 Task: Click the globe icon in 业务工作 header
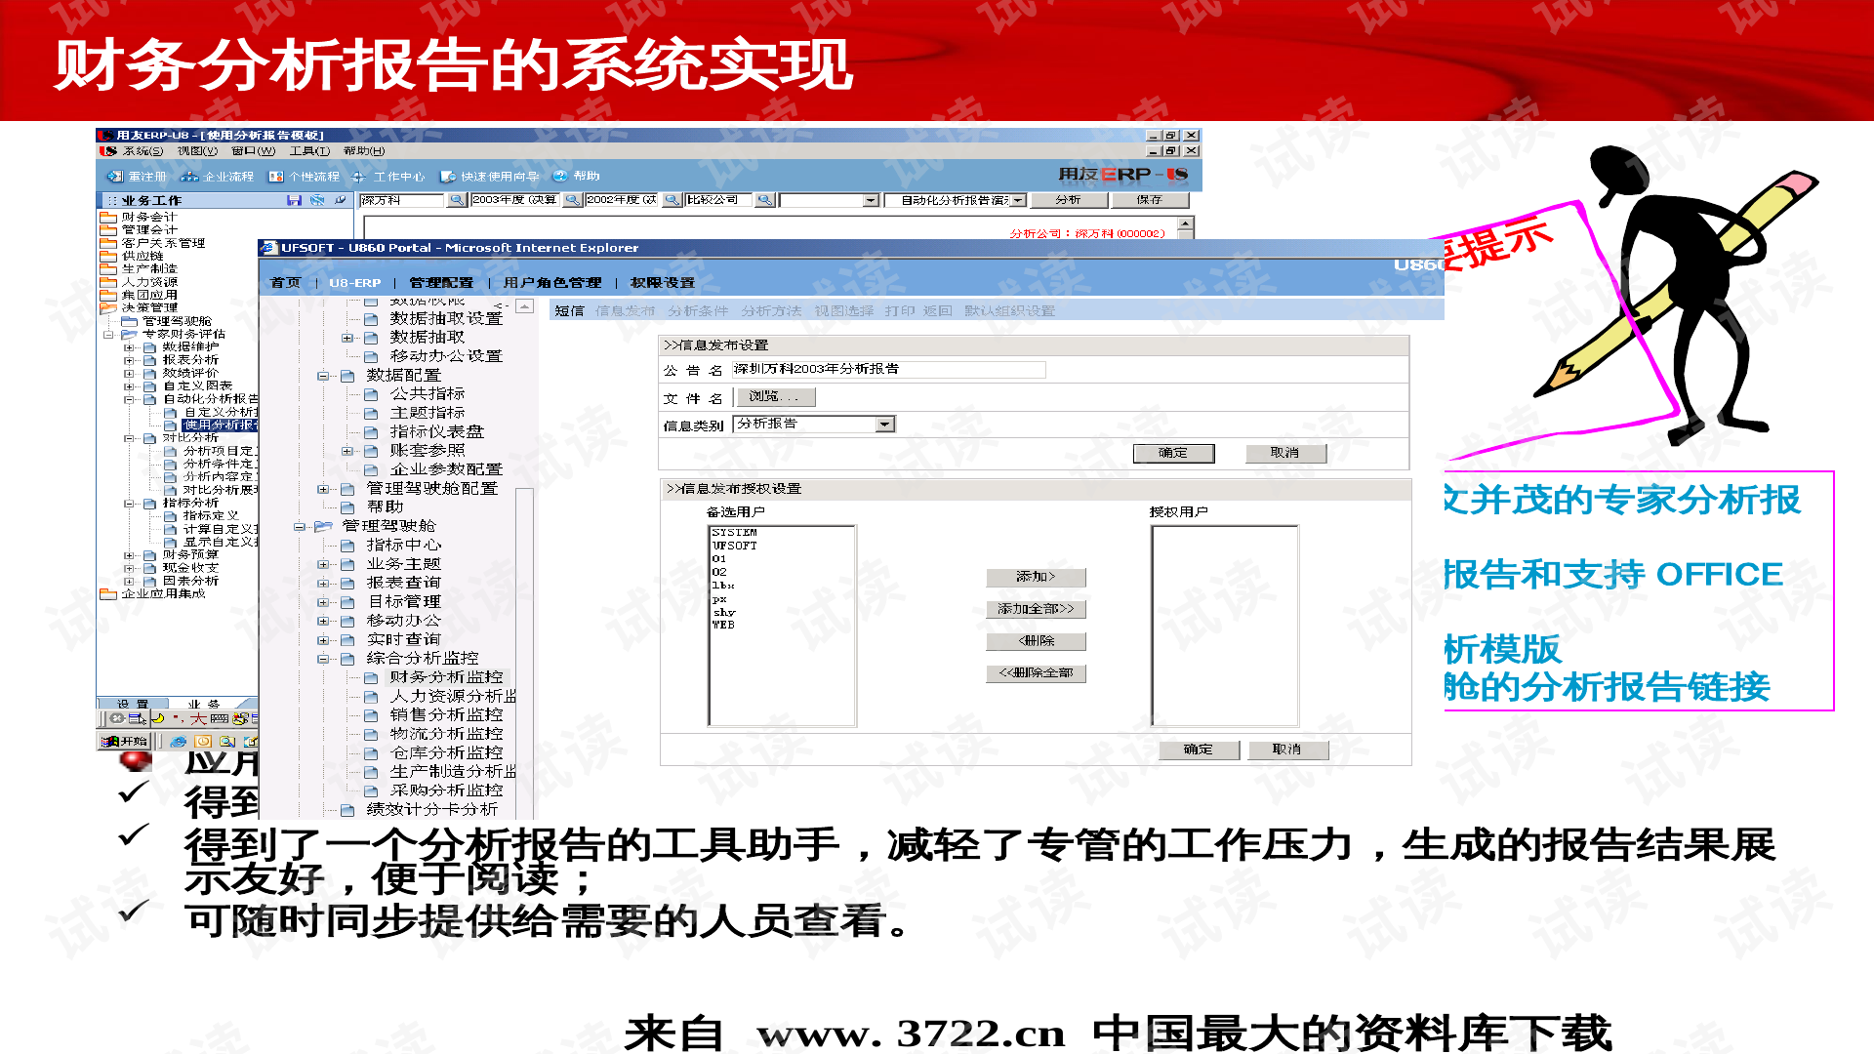[317, 200]
